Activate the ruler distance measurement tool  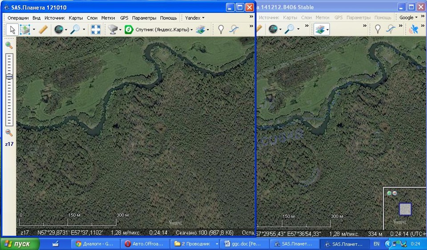[43, 29]
